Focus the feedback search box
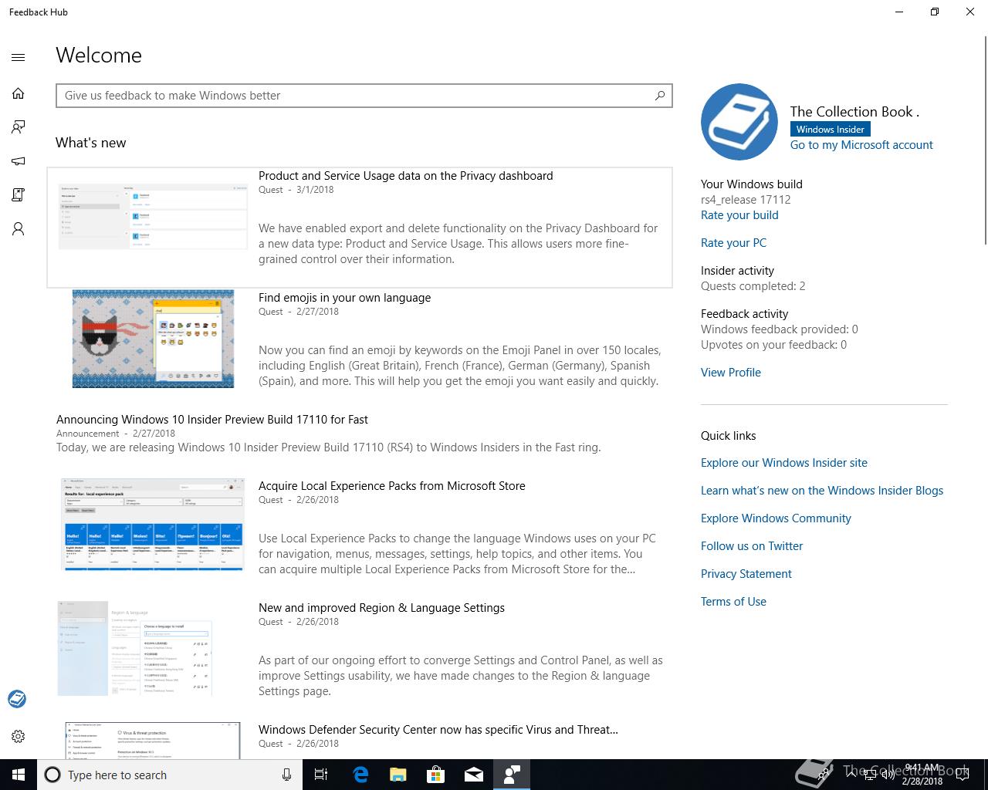This screenshot has width=988, height=790. click(x=364, y=96)
